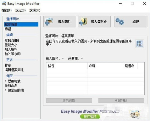Sort the list by 名稱 column header

[105, 66]
